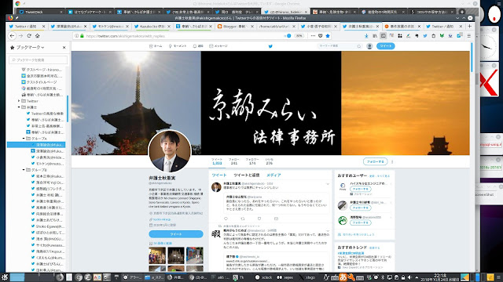The width and height of the screenshot is (503, 282).
Task: Open Firefox home page icon
Action: point(37,36)
